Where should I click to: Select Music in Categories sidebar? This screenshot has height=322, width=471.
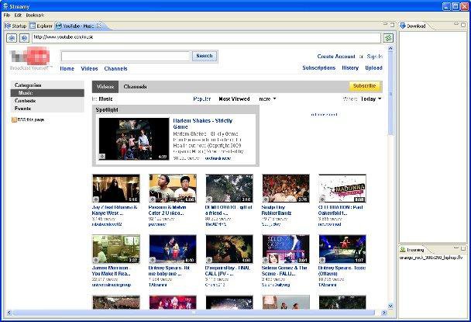point(47,93)
